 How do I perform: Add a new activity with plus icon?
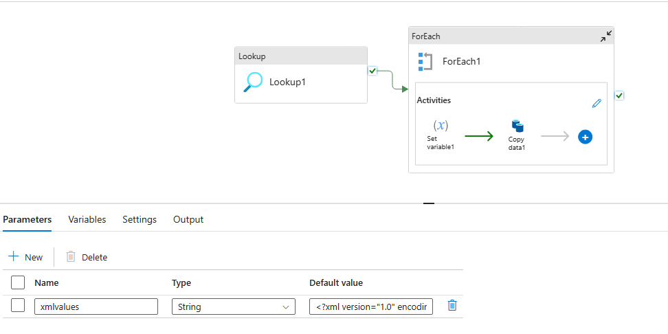pos(585,137)
